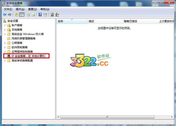
Task: Select 网络列表管理器策略 in the tree
Action: point(23,38)
